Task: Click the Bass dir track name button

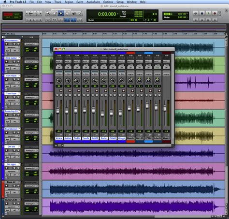Action: pyautogui.click(x=11, y=182)
